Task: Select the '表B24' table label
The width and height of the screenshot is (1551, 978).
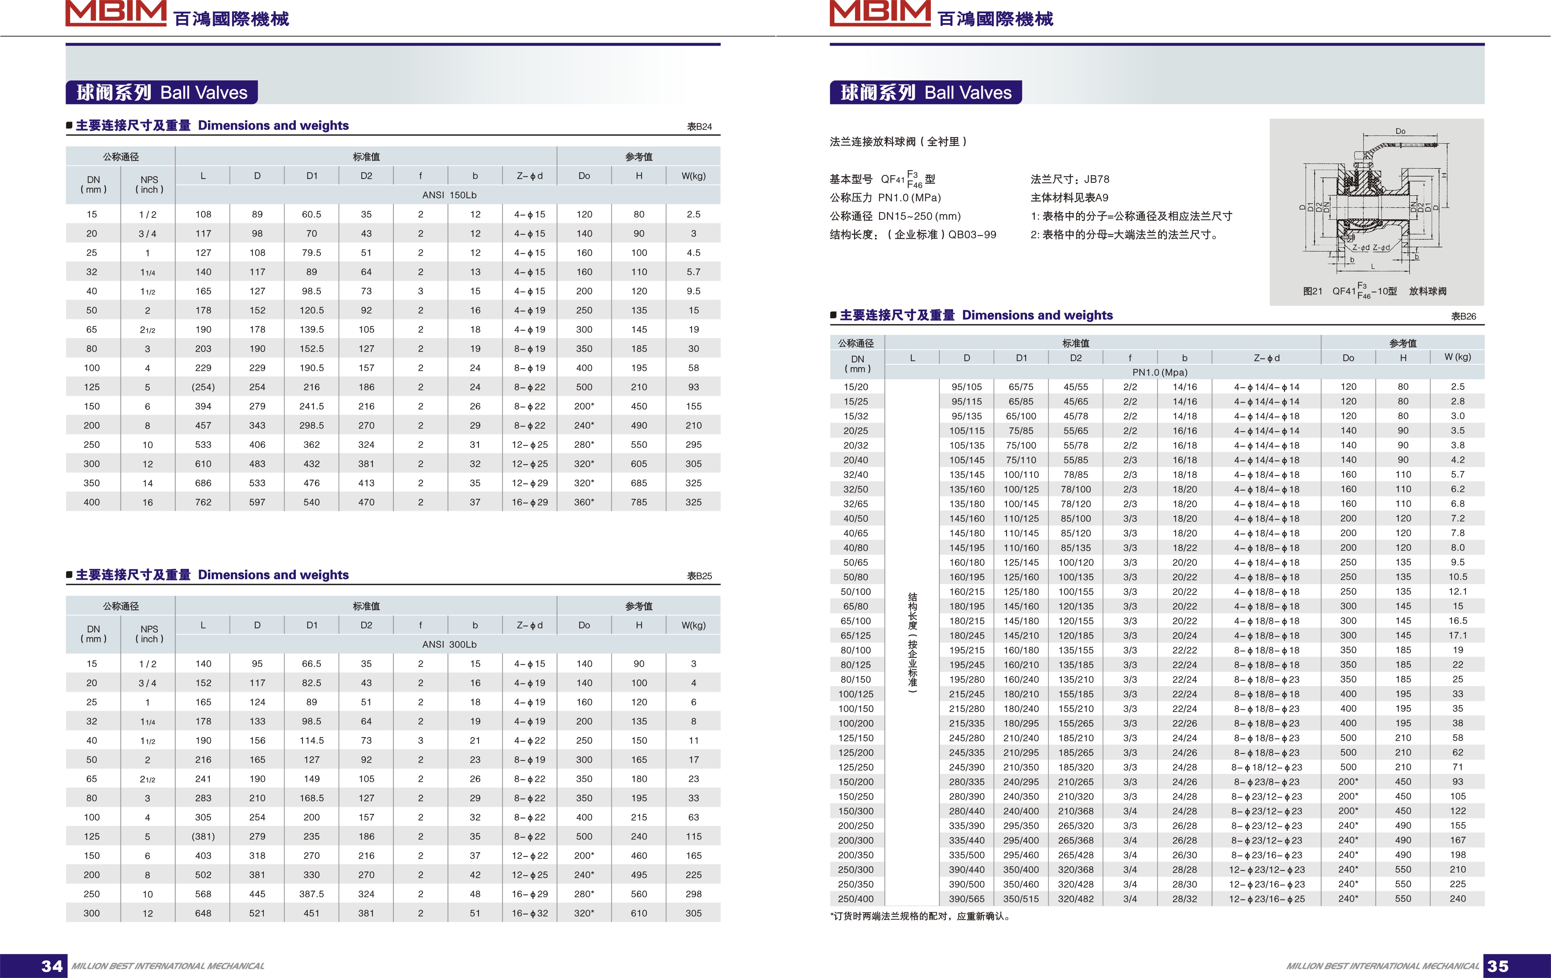Action: (x=699, y=127)
